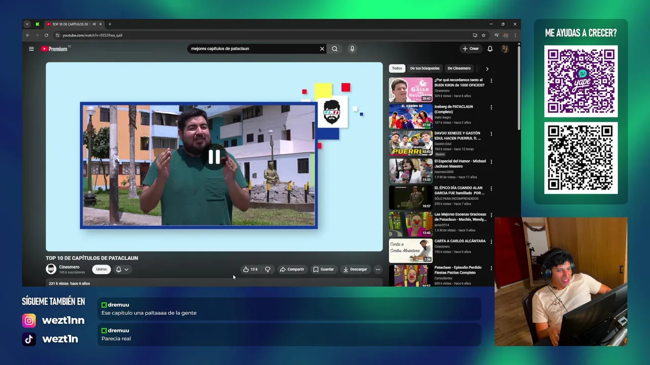Close the TOP 10 DE CAPÍTULOS browser tab
Viewport: 650px width, 365px height.
pyautogui.click(x=101, y=24)
